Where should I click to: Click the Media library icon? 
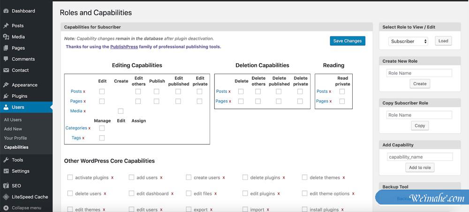pos(6,37)
